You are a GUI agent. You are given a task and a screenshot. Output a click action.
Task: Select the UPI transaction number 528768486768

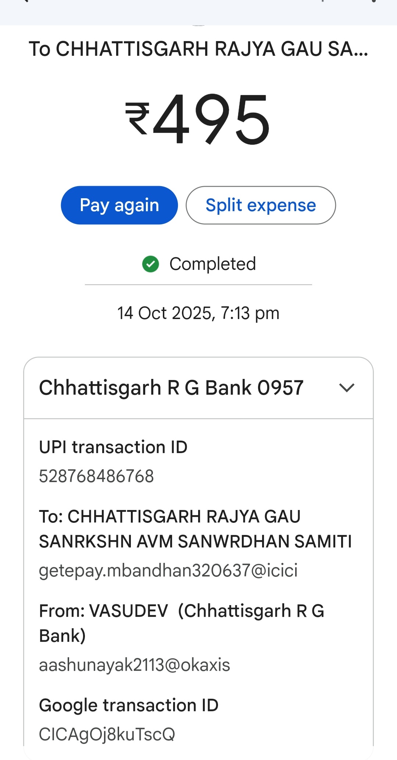coord(96,476)
